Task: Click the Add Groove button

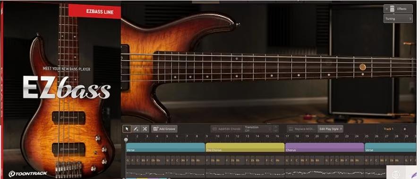Action: (x=164, y=129)
